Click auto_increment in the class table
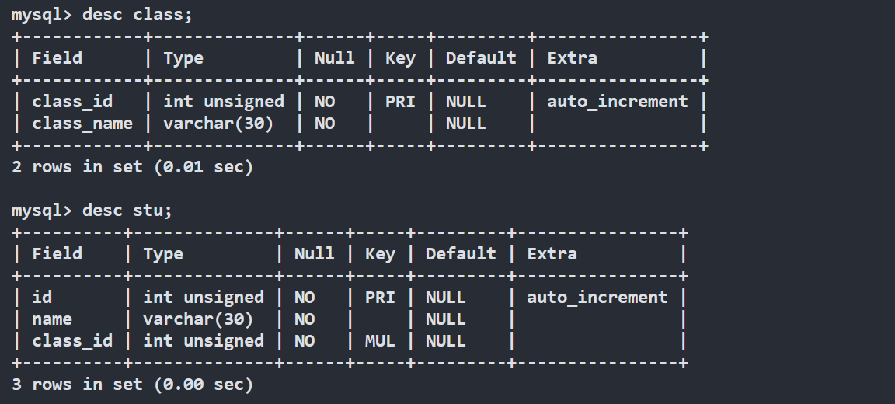The width and height of the screenshot is (895, 404). click(x=618, y=102)
